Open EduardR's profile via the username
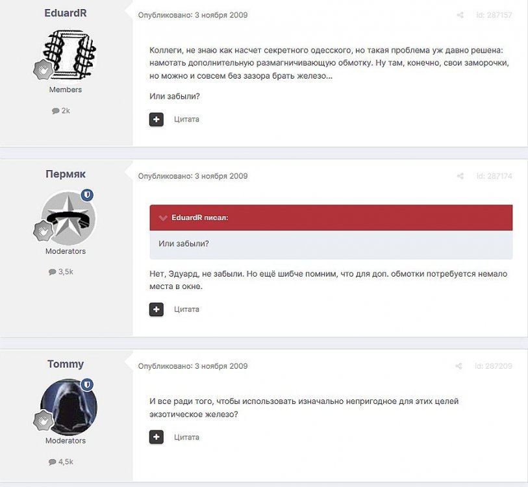The width and height of the screenshot is (528, 487). [66, 13]
